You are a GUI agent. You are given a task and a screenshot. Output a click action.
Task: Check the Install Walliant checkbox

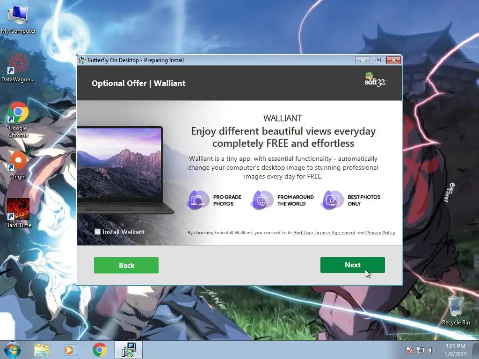pos(97,232)
